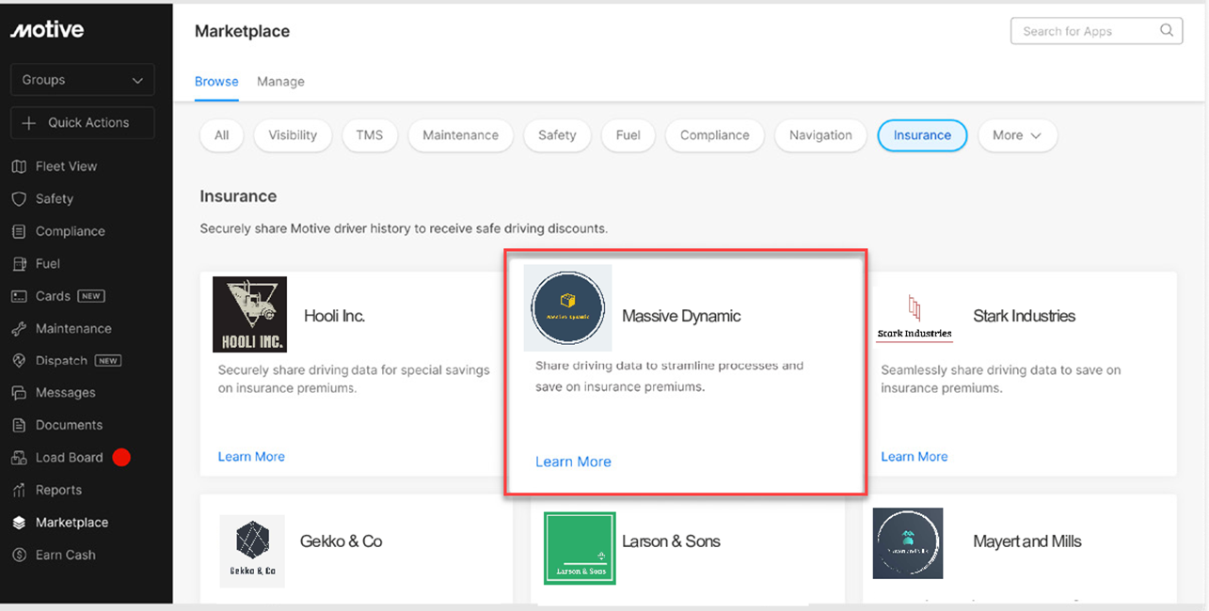The width and height of the screenshot is (1209, 611).
Task: Open the Groups dropdown
Action: [83, 80]
